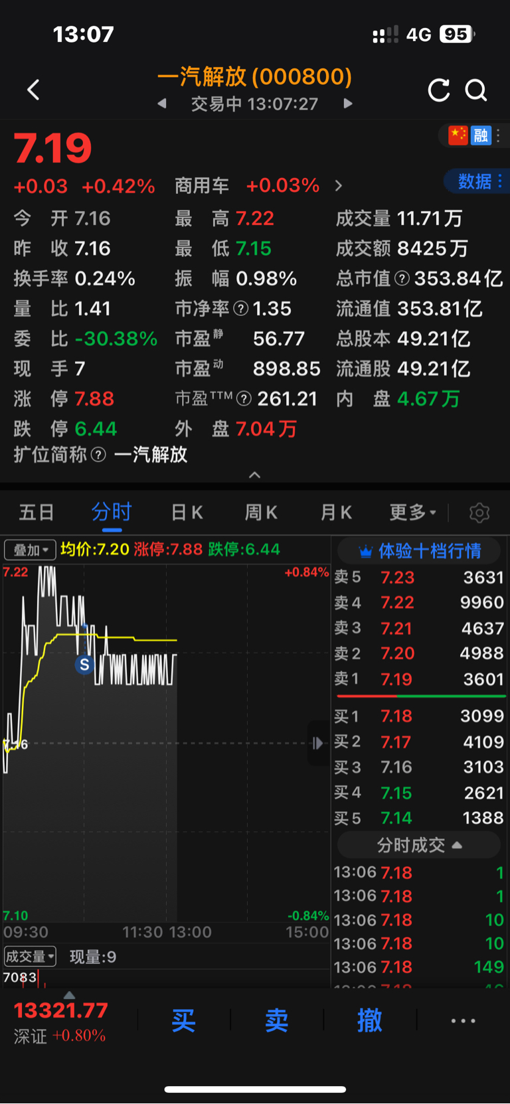
Task: Tap the buy-sell ratio bar
Action: click(422, 696)
